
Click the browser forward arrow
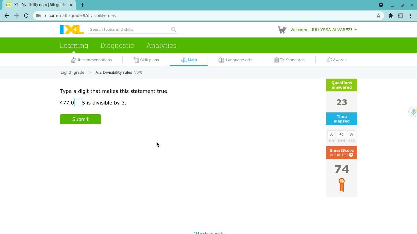[x=16, y=16]
